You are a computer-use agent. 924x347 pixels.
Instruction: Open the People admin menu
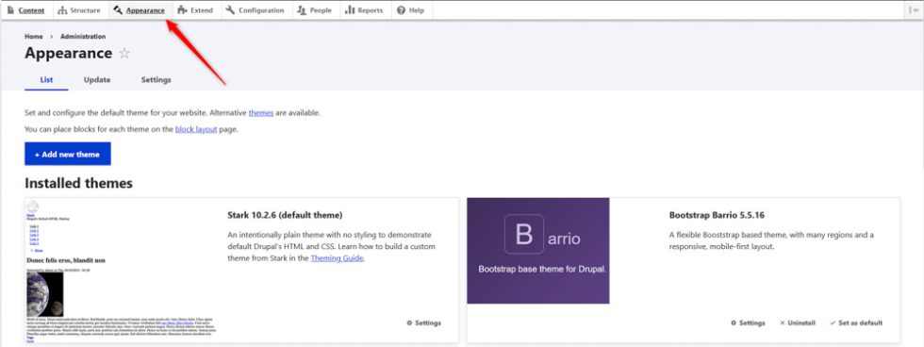click(315, 10)
